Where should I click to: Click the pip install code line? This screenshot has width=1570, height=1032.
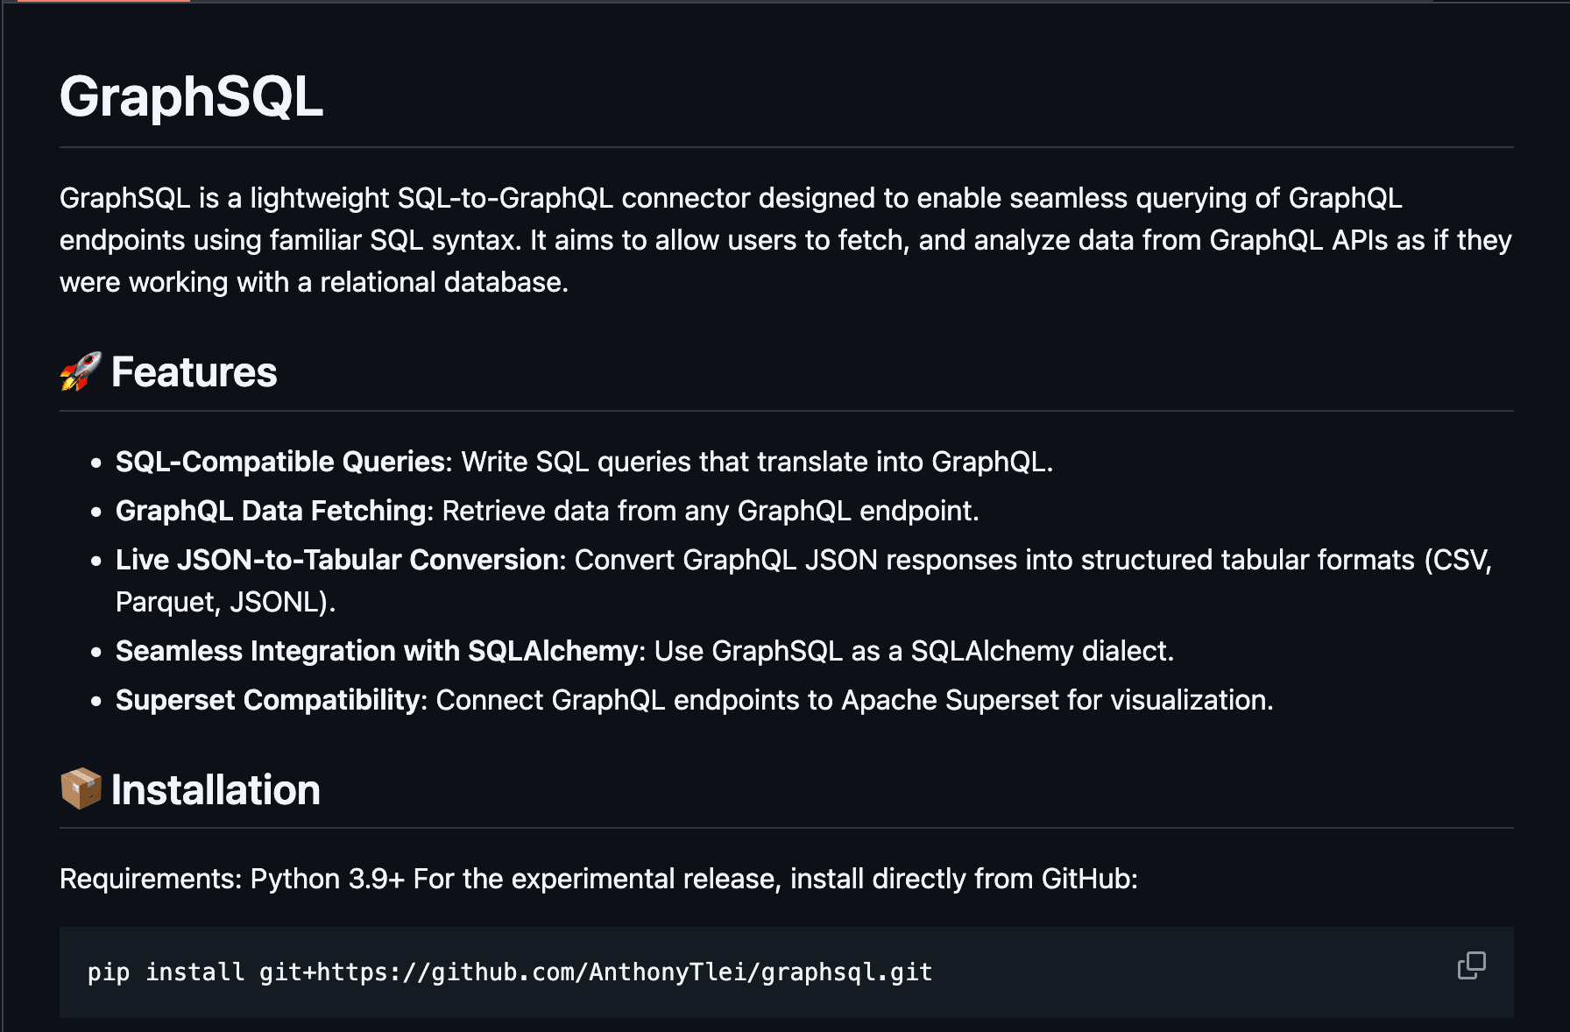509,972
